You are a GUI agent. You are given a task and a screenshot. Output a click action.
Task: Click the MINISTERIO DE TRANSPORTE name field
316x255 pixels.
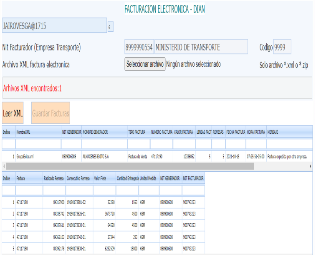(x=201, y=47)
